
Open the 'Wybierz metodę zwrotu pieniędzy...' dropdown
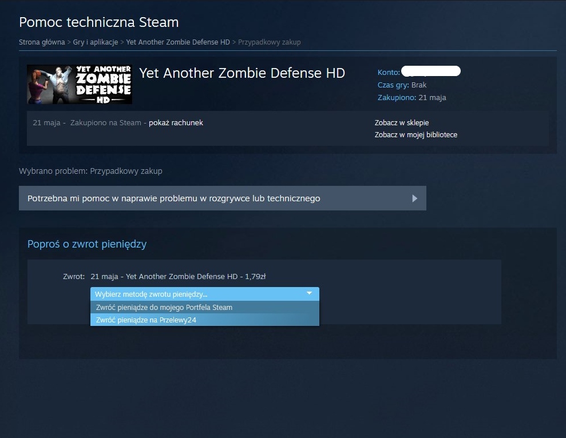click(x=205, y=294)
